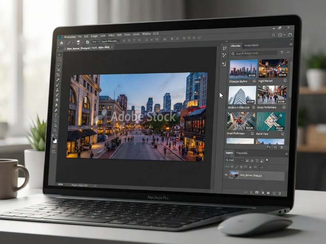Toggle the lock all padlock
Screen dimensions: 326x244
[x=250, y=167]
